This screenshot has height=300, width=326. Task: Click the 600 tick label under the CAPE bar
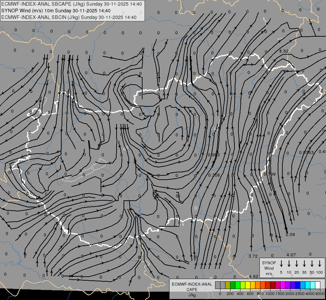(250, 294)
